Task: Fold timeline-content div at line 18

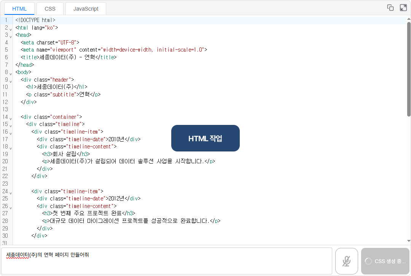Action: click(x=11, y=148)
